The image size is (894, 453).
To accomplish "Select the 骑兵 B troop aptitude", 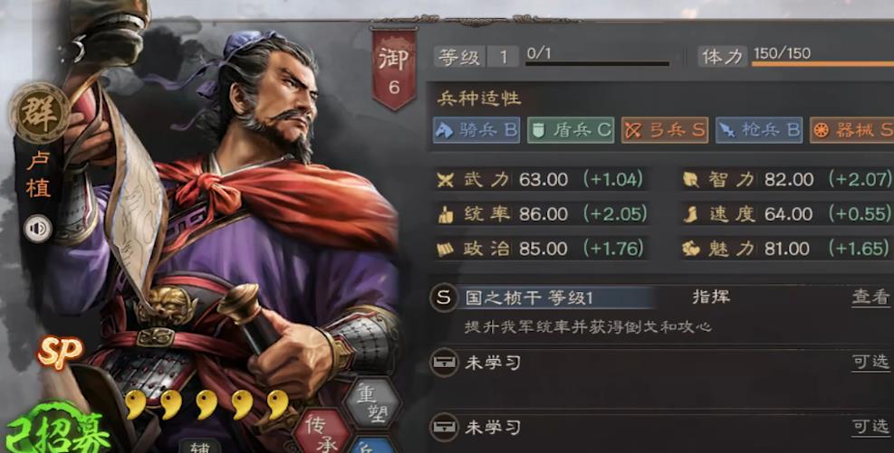I will pos(476,130).
